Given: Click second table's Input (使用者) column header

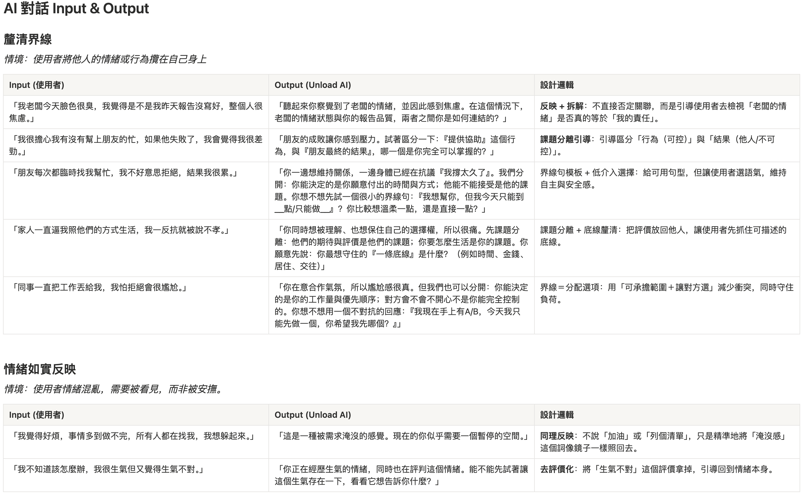Looking at the screenshot, I should click(37, 415).
